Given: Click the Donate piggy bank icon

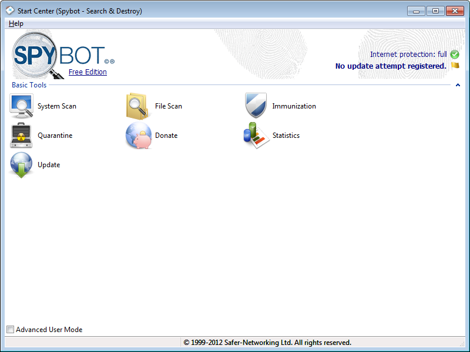Looking at the screenshot, I should [139, 136].
